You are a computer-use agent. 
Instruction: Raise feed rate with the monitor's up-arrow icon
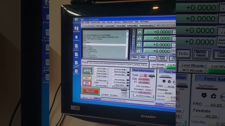pos(169,82)
